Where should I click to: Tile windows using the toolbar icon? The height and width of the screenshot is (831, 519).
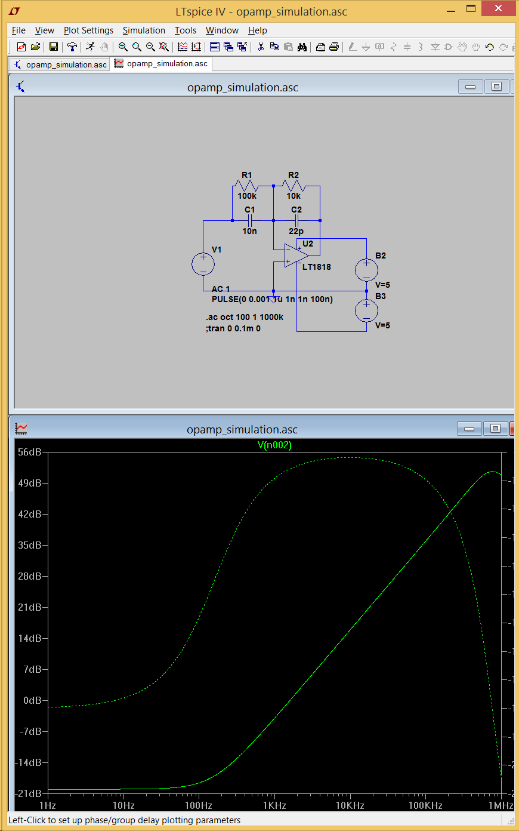215,47
